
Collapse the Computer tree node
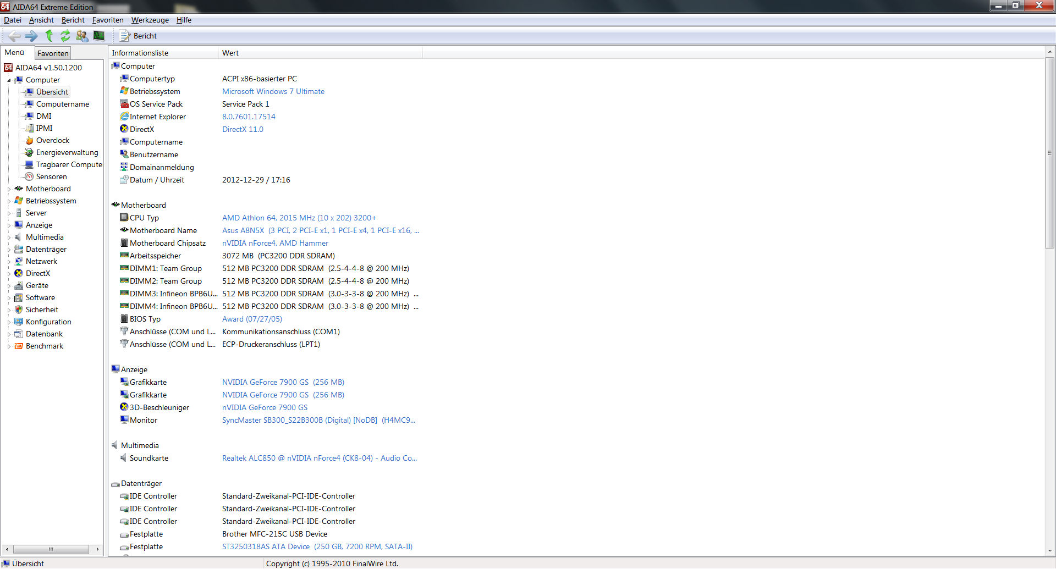pyautogui.click(x=9, y=80)
